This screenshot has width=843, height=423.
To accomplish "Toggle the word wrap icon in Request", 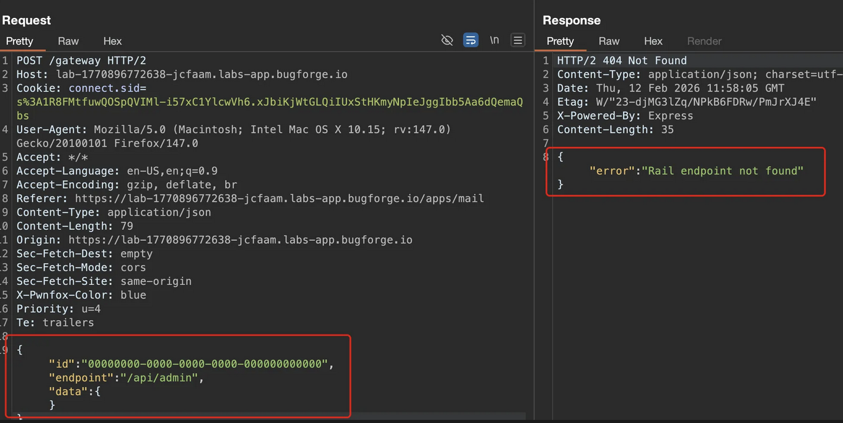I will click(470, 40).
